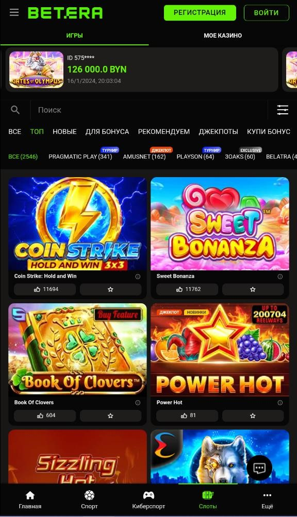
Task: Open the Power Hot game thumbnail
Action: tap(220, 350)
